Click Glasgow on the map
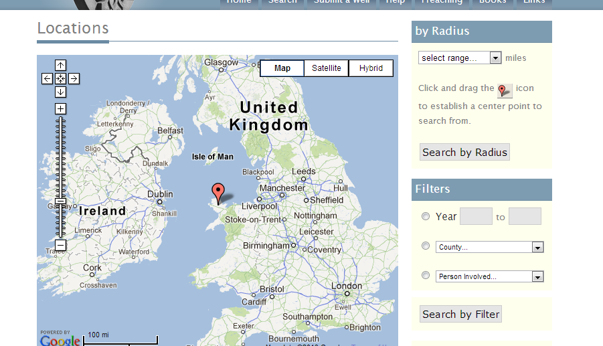The width and height of the screenshot is (603, 346). [x=221, y=62]
